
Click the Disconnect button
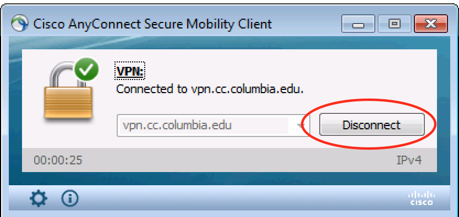pyautogui.click(x=371, y=125)
